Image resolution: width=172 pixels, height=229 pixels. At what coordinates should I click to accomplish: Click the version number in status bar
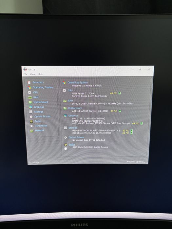point(34,162)
